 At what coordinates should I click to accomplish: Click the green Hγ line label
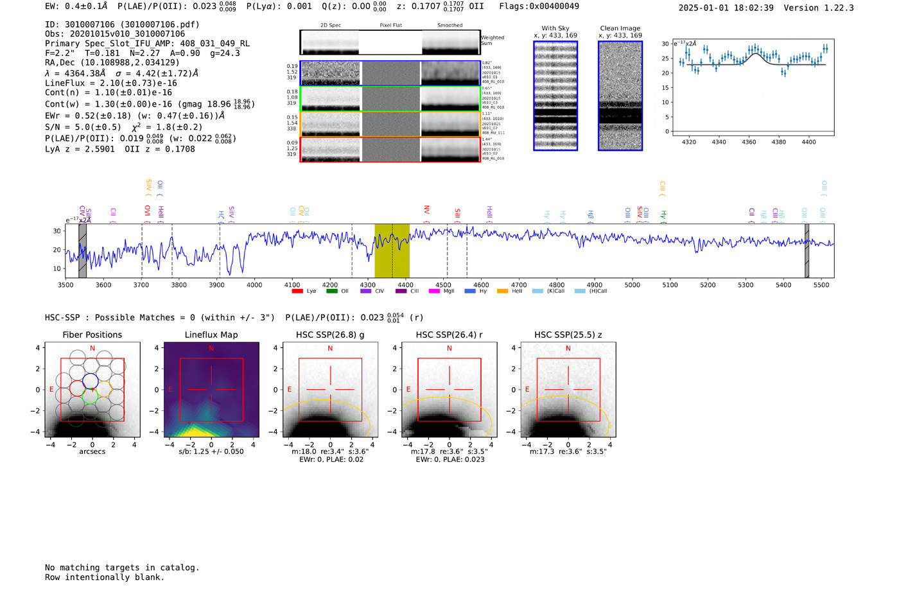pos(663,216)
